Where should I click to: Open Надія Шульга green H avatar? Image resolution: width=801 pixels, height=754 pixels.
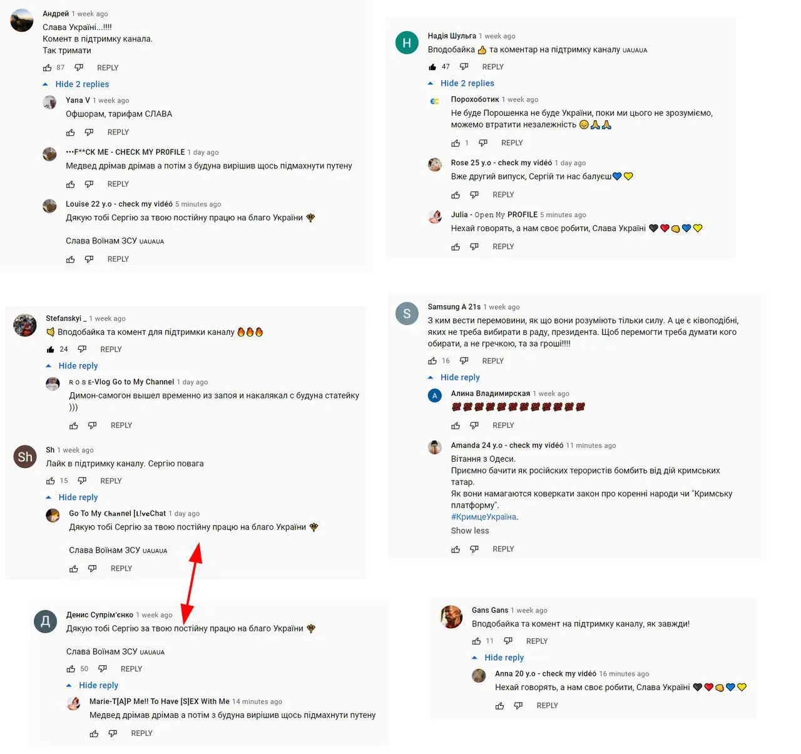[x=407, y=43]
